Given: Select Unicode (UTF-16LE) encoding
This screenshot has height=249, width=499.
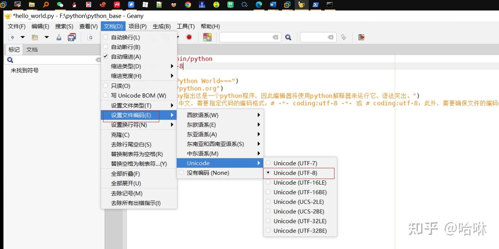Looking at the screenshot, I should (x=300, y=183).
